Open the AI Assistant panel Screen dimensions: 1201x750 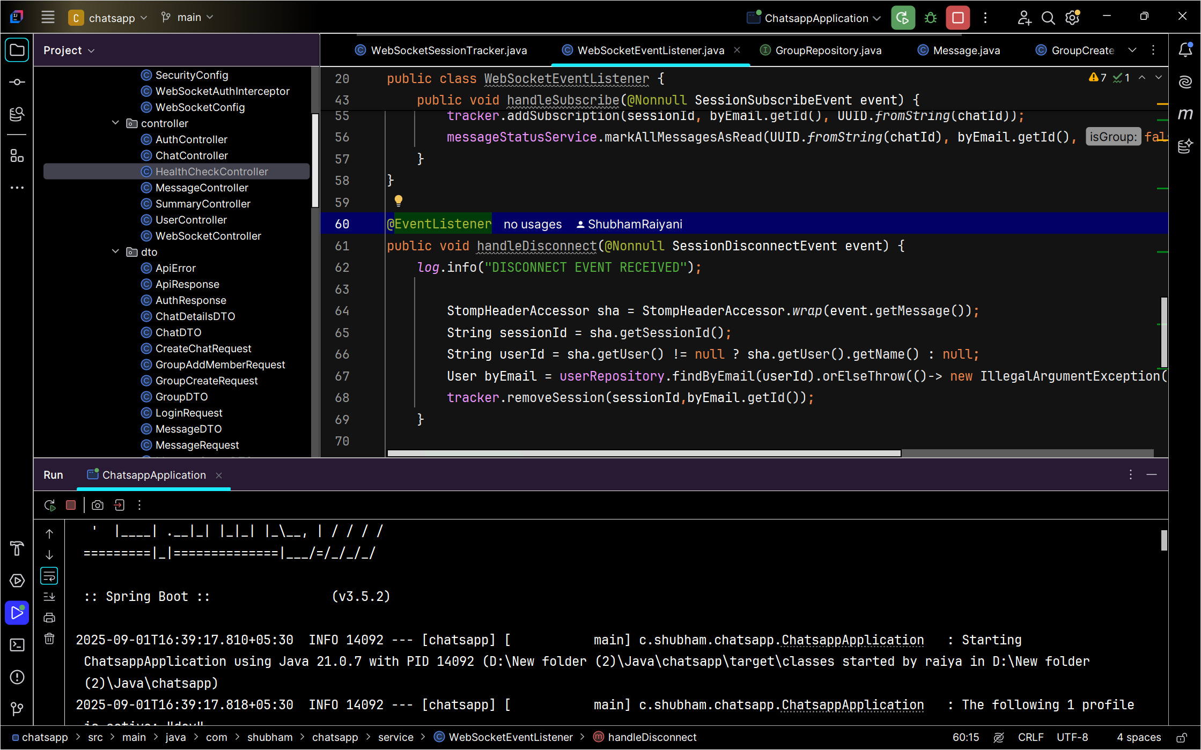pyautogui.click(x=1185, y=82)
